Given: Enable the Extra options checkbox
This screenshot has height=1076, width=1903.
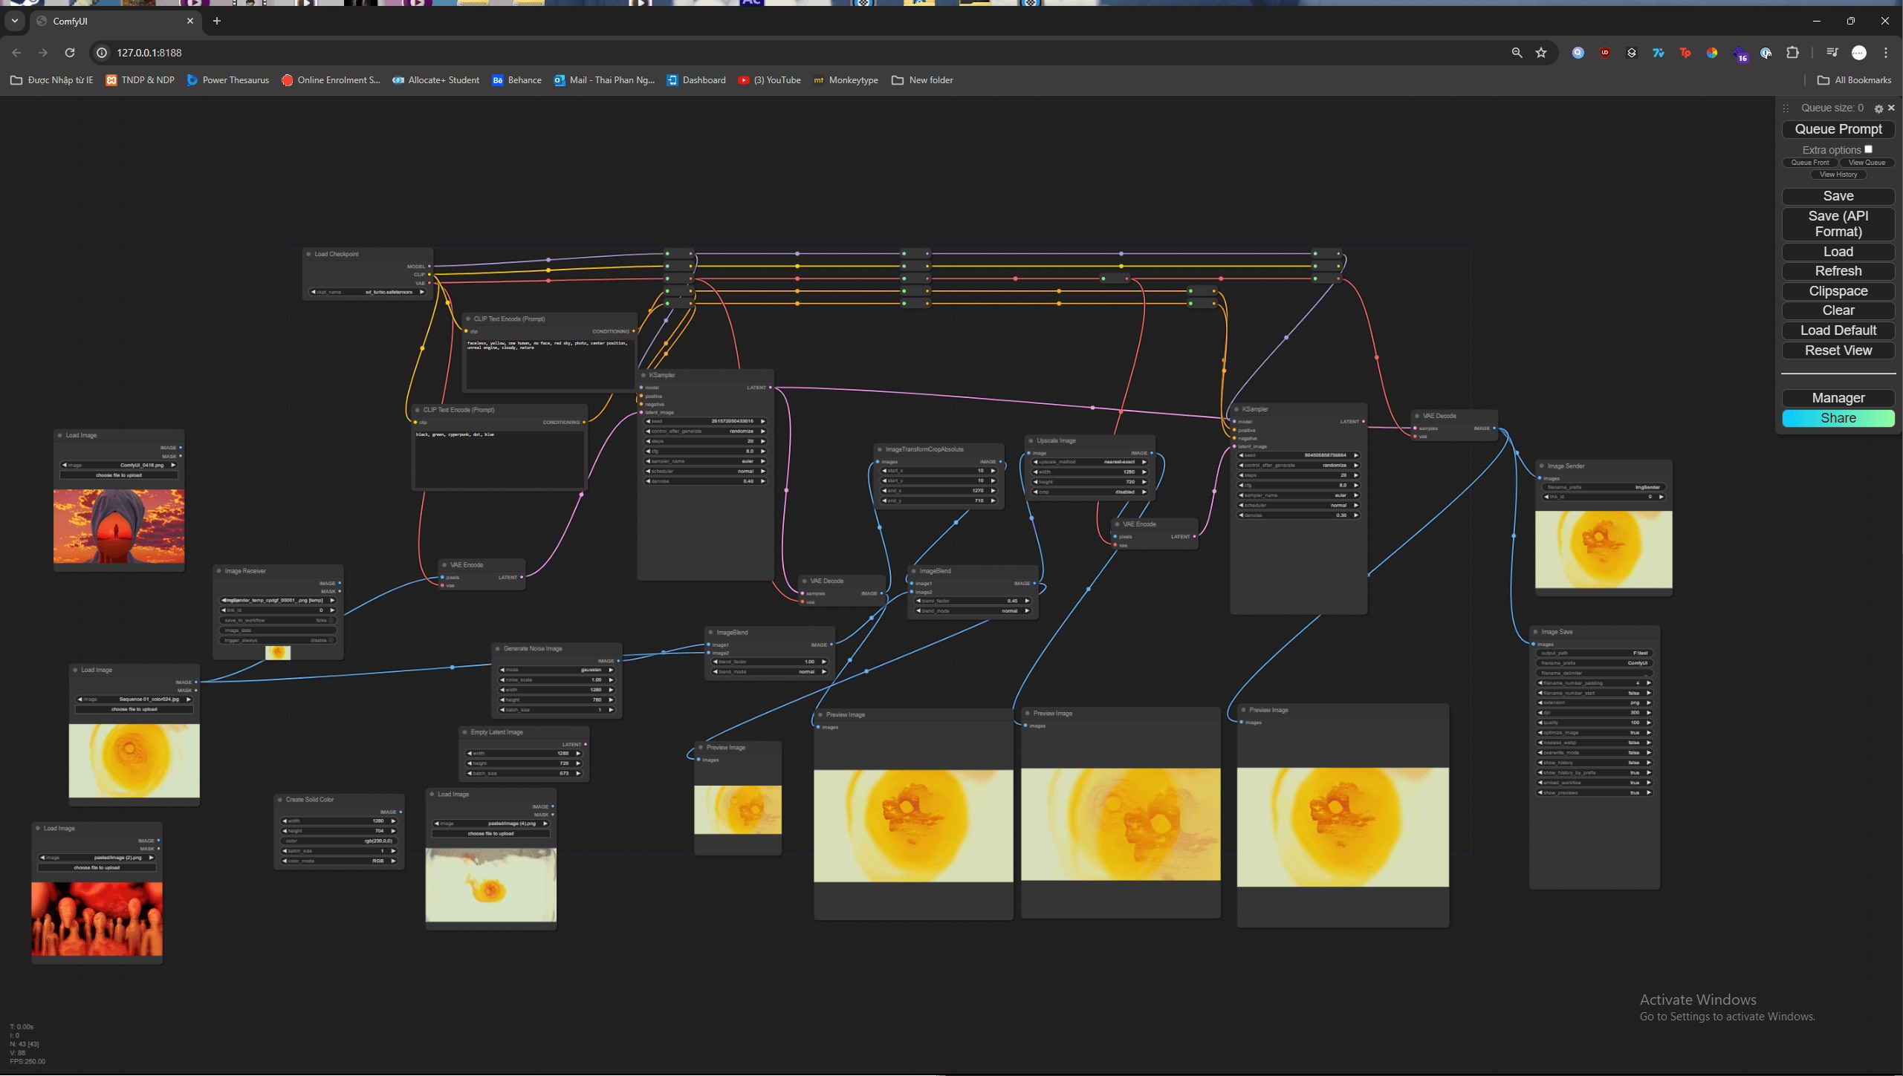Looking at the screenshot, I should click(x=1868, y=149).
